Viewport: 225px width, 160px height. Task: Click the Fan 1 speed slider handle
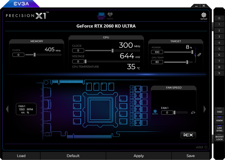[x=174, y=113]
